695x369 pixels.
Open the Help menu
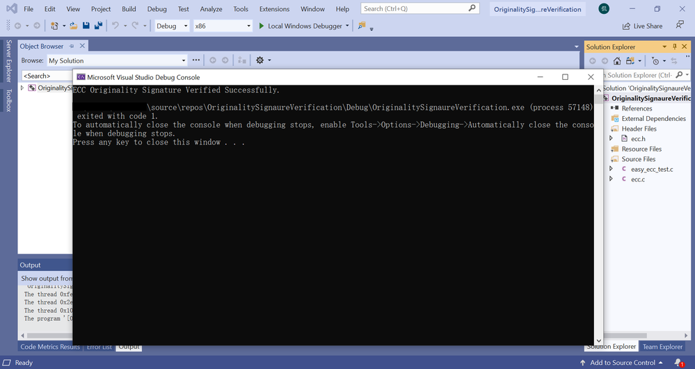point(342,9)
